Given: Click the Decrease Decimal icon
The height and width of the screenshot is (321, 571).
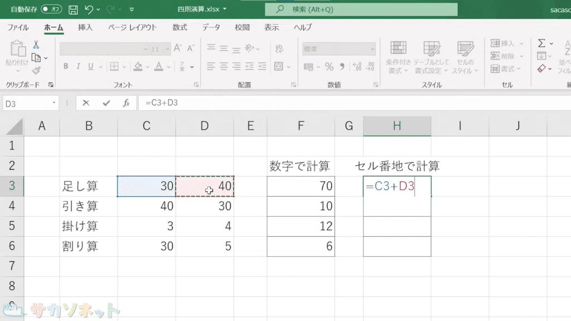Looking at the screenshot, I should (x=370, y=67).
